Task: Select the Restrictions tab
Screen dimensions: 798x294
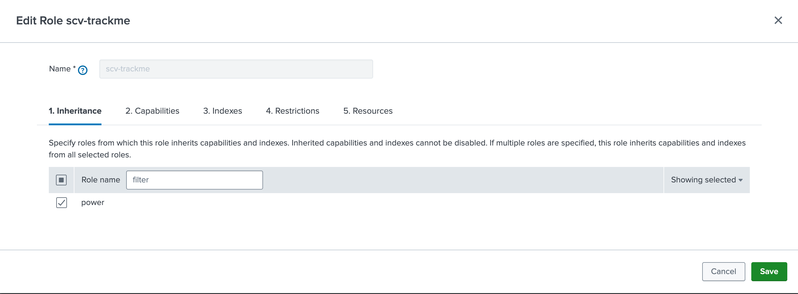Action: (x=292, y=111)
